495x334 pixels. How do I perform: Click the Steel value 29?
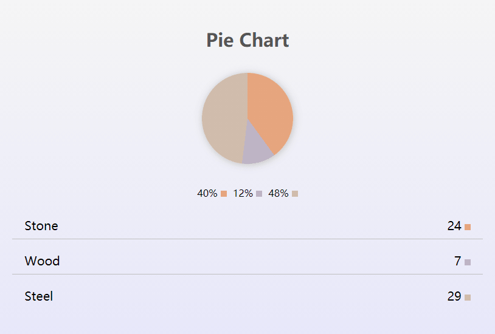[454, 296]
